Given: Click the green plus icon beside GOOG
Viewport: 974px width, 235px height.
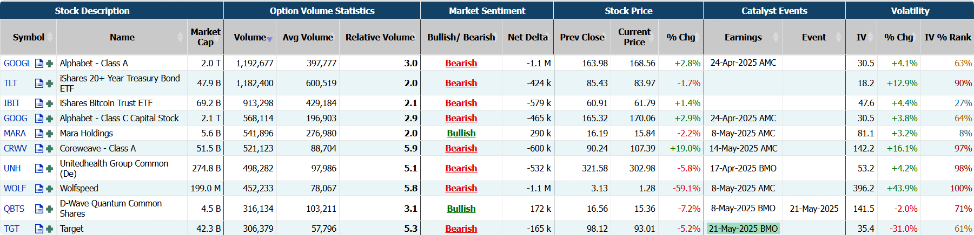Looking at the screenshot, I should [50, 119].
